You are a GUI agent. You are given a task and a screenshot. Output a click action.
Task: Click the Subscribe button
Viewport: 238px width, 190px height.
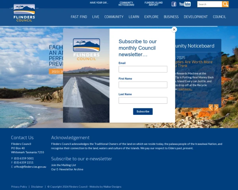point(143,112)
